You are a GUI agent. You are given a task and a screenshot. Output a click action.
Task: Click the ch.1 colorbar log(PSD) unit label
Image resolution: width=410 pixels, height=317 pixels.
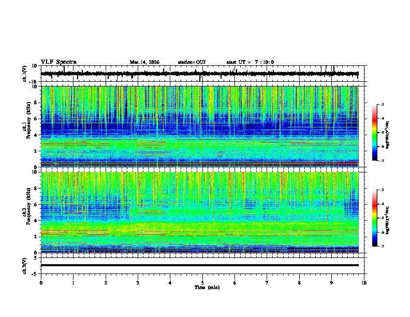388,135
